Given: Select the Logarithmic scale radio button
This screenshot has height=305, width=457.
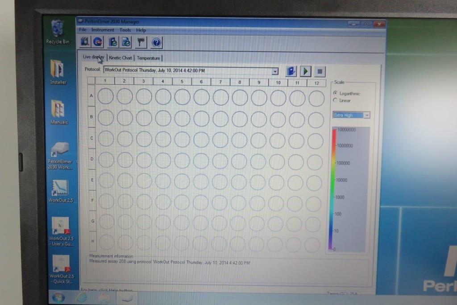Looking at the screenshot, I should point(336,93).
